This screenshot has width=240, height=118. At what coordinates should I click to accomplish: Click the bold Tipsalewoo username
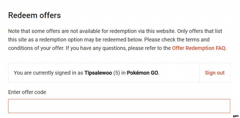tap(98, 73)
